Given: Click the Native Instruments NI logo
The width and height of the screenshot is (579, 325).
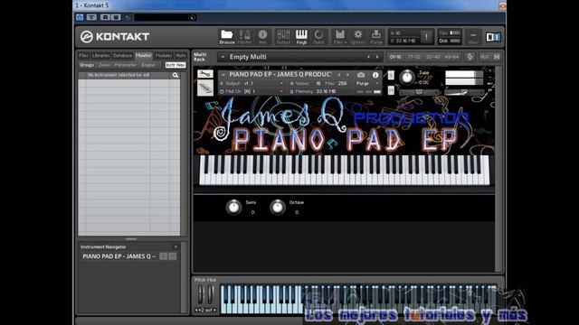Looking at the screenshot, I should (493, 37).
